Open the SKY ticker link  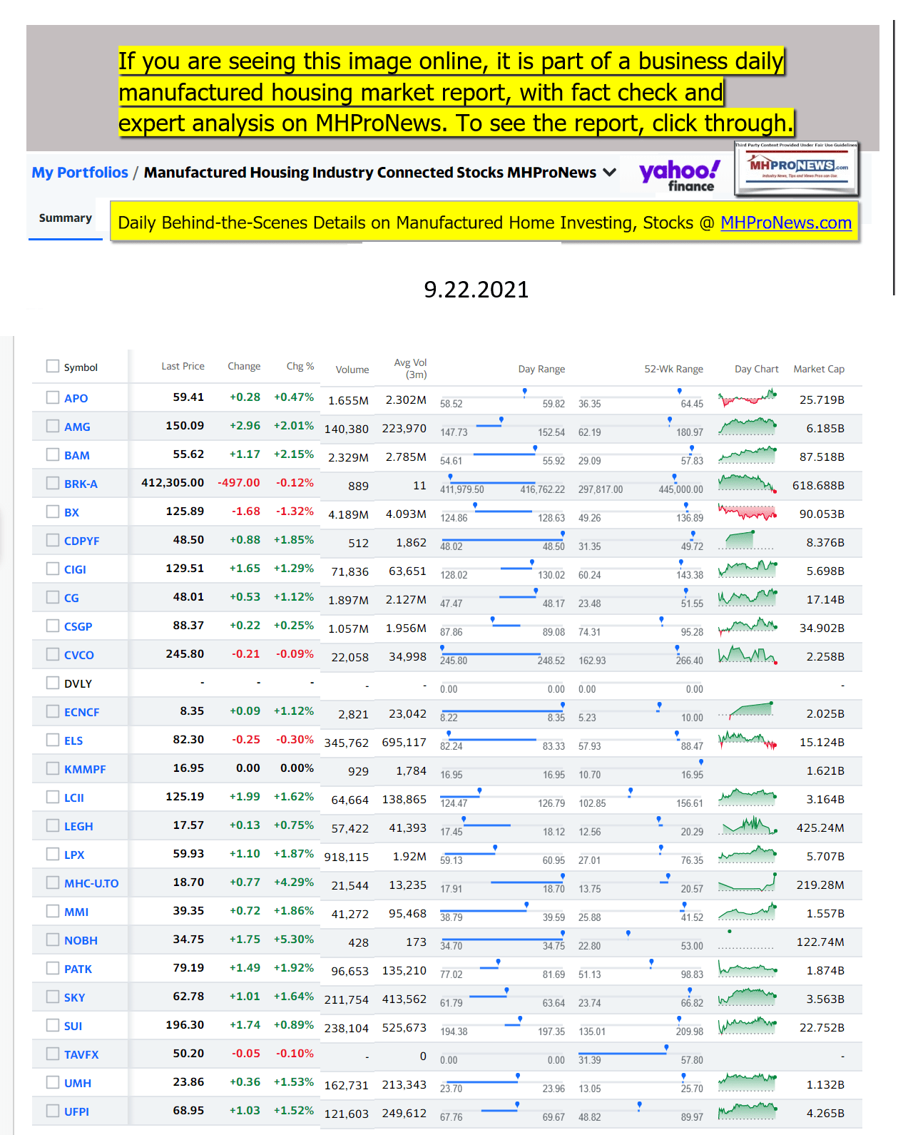point(75,997)
